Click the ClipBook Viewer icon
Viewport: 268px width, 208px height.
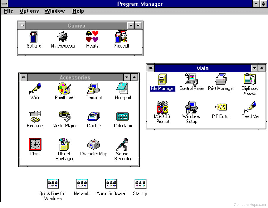click(x=250, y=79)
